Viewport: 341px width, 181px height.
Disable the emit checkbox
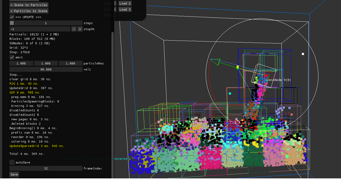[12, 57]
